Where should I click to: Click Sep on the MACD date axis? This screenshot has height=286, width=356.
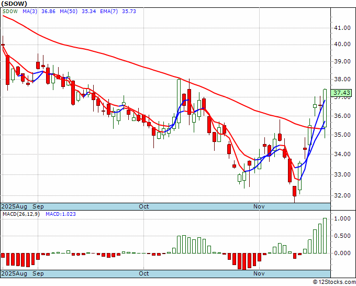pos(38,273)
